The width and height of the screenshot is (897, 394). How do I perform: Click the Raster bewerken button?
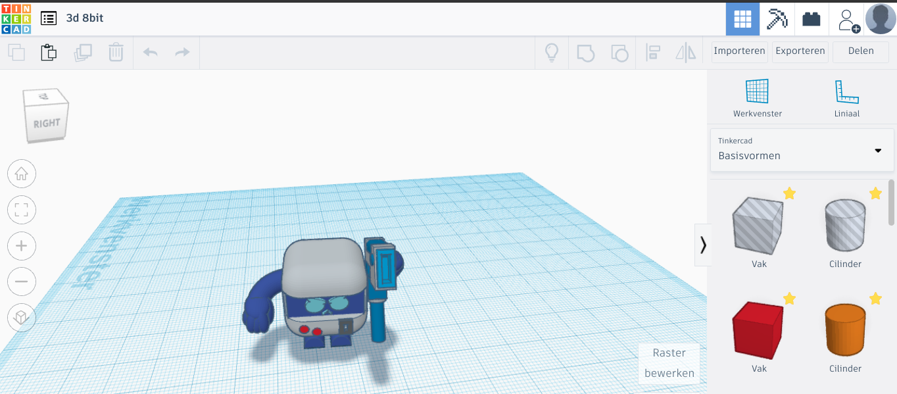(669, 363)
